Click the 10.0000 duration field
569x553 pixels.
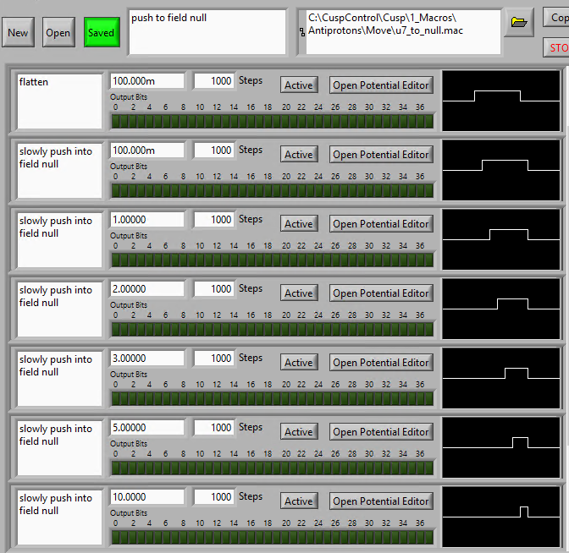point(147,497)
